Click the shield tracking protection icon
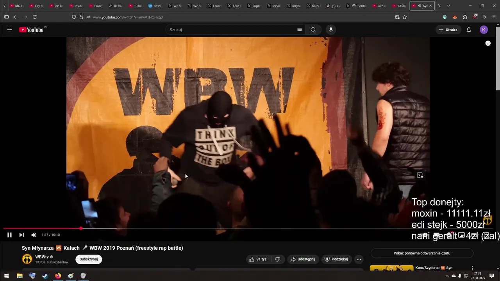This screenshot has width=500, height=281. [74, 17]
